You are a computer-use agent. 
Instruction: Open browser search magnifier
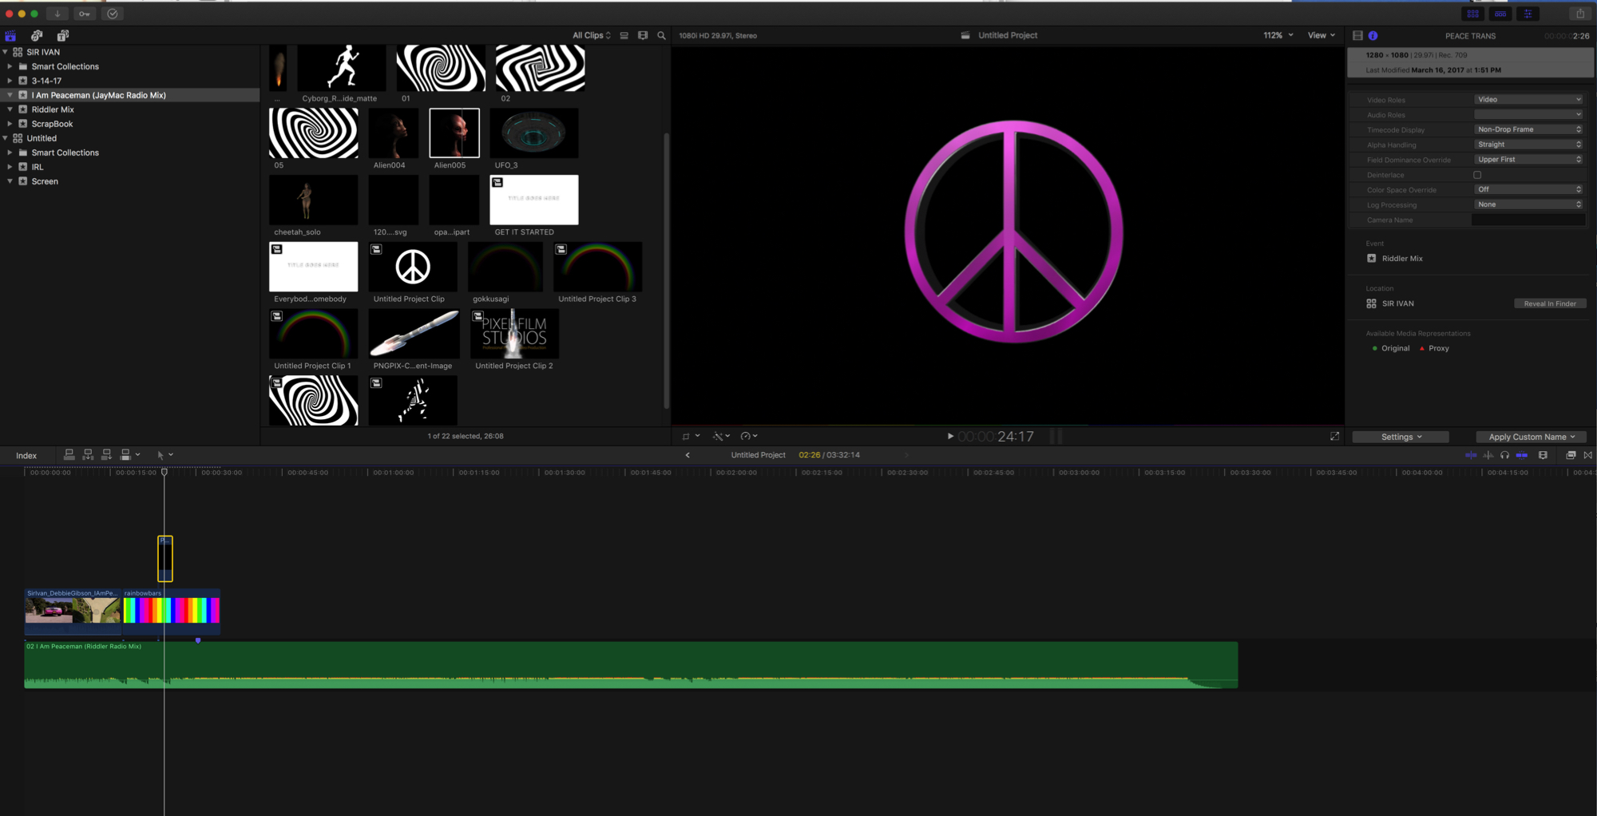(661, 35)
